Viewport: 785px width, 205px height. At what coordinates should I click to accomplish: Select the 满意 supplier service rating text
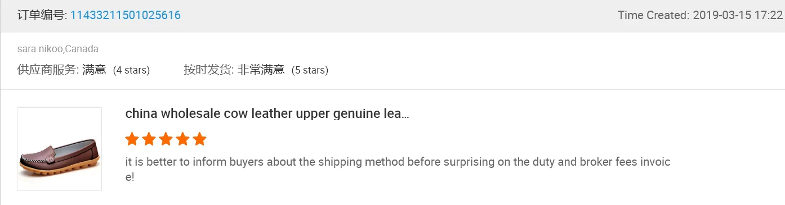click(x=94, y=70)
